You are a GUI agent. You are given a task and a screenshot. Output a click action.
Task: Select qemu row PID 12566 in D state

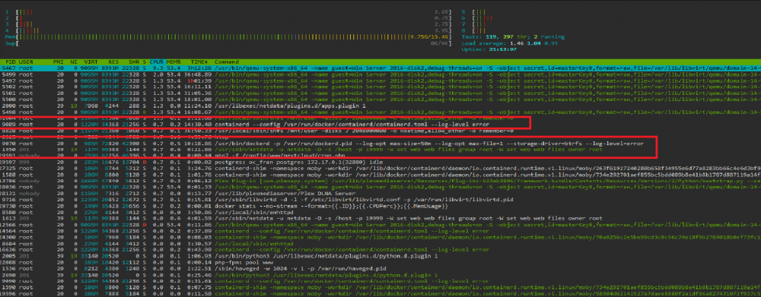point(380,225)
